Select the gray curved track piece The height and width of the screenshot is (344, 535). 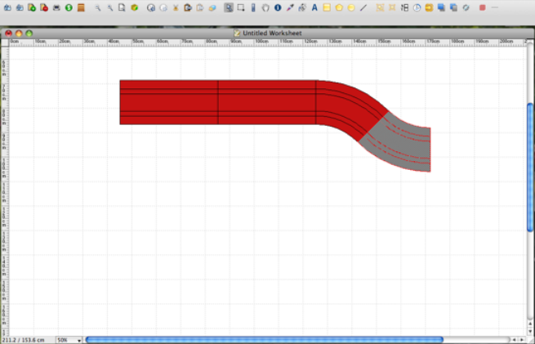coord(404,147)
